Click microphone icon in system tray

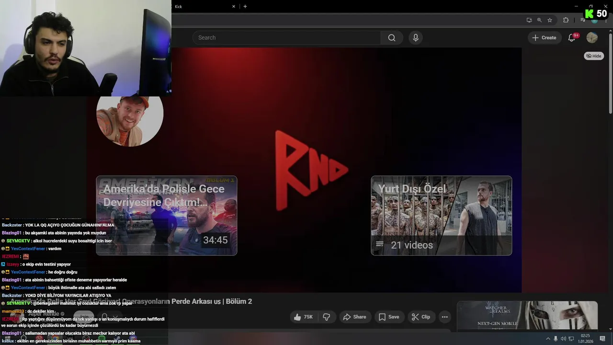(x=556, y=339)
